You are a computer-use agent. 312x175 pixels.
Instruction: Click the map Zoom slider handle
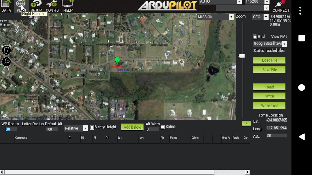(x=242, y=56)
